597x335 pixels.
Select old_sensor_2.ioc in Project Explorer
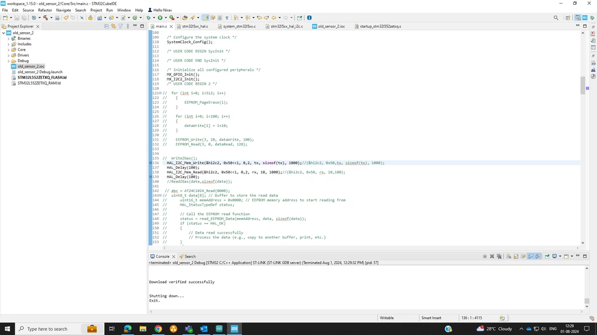click(31, 66)
